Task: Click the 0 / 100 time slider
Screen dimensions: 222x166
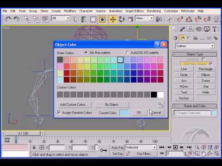Action: (23, 133)
